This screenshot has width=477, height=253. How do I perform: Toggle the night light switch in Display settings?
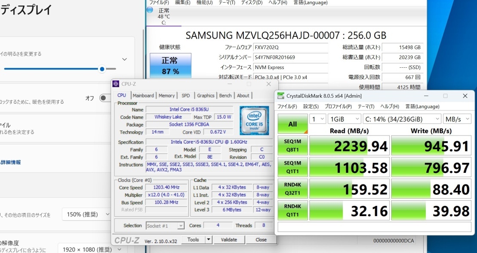105,98
